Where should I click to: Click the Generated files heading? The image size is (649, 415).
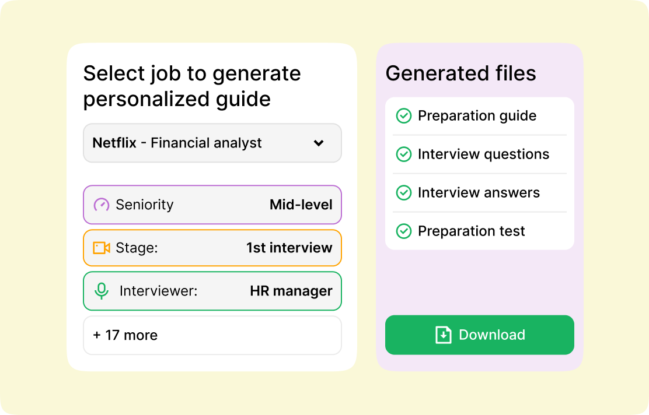(460, 73)
